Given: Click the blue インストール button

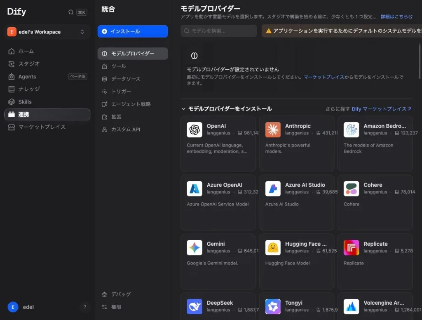Looking at the screenshot, I should 133,31.
